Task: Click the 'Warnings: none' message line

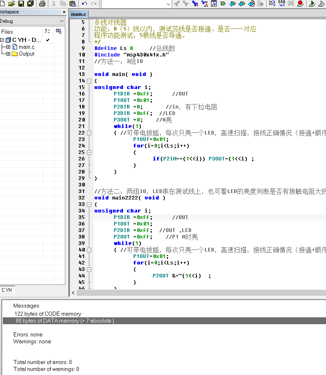Action: (x=32, y=342)
